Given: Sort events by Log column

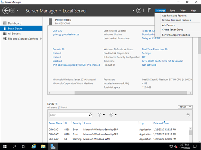Looking at the screenshot, I should pos(141,123).
